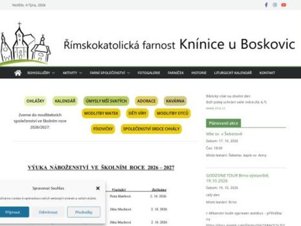Open Společenství Srdce chvály button
The height and width of the screenshot is (226, 301).
point(151,129)
